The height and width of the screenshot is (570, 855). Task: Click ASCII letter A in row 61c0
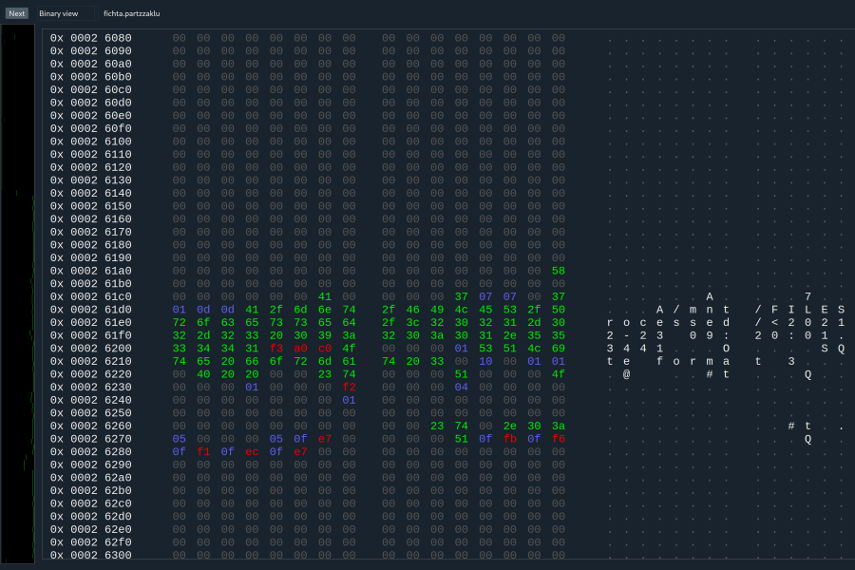pos(709,297)
